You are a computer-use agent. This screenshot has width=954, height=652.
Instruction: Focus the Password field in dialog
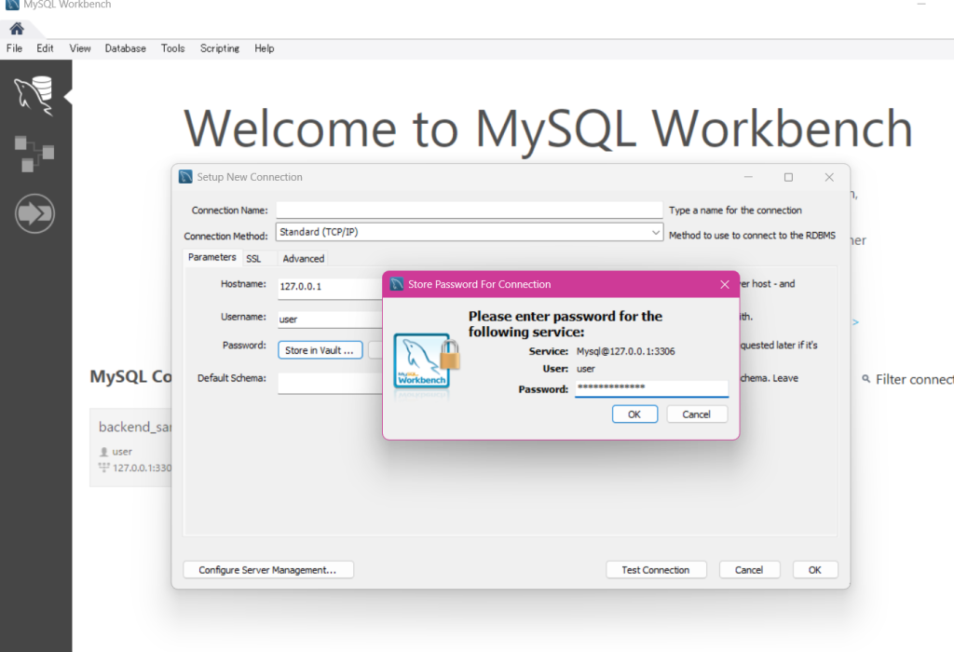click(651, 388)
